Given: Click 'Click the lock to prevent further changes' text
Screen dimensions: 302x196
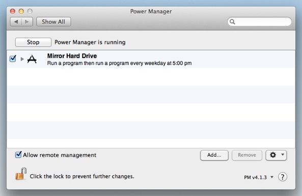Looking at the screenshot, I should click(x=82, y=176).
